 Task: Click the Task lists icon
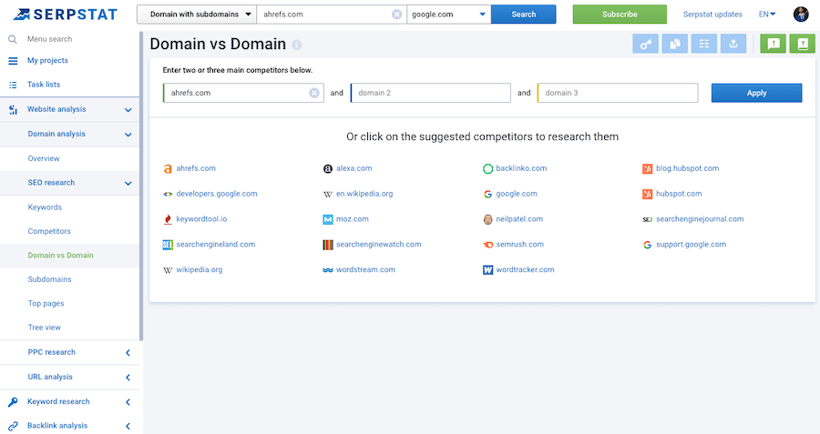[13, 85]
